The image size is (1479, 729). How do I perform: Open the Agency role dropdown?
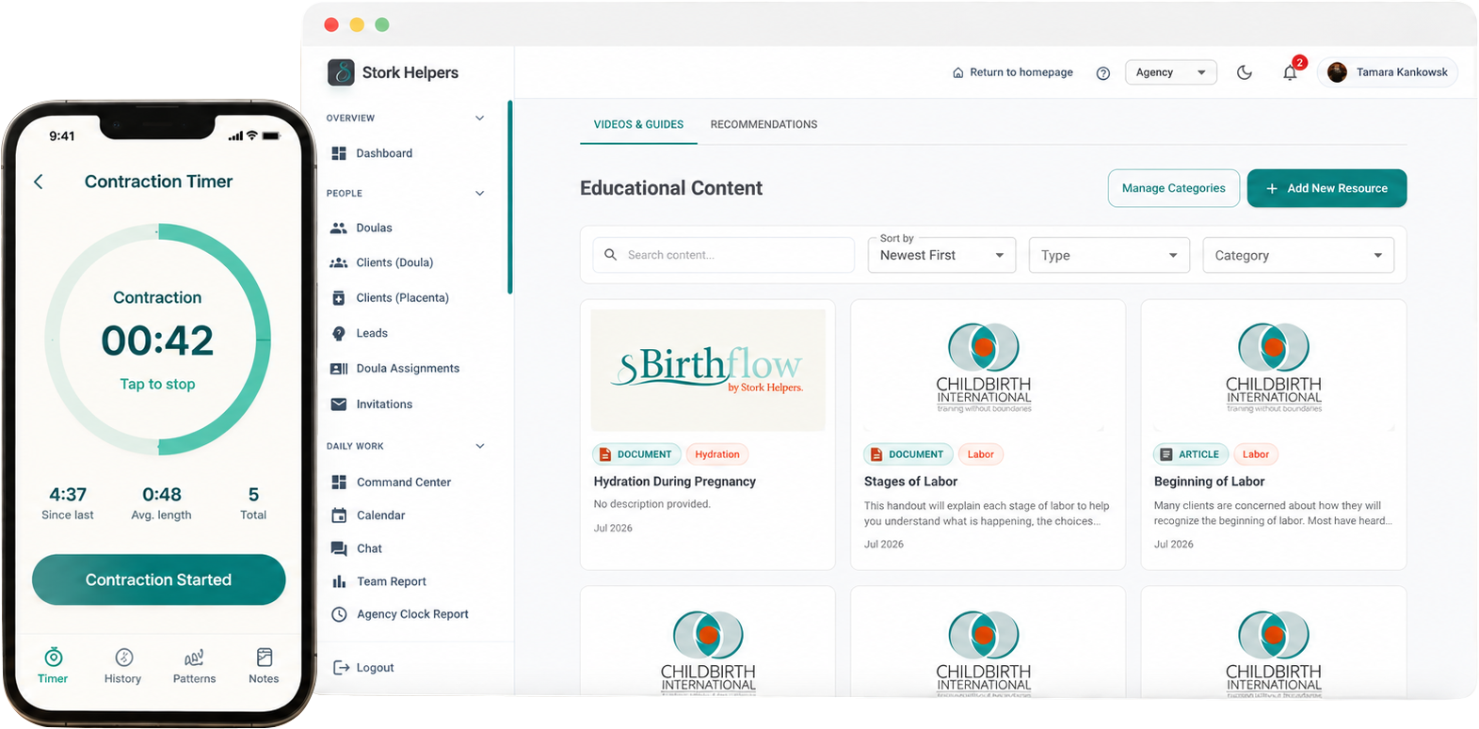click(x=1170, y=72)
